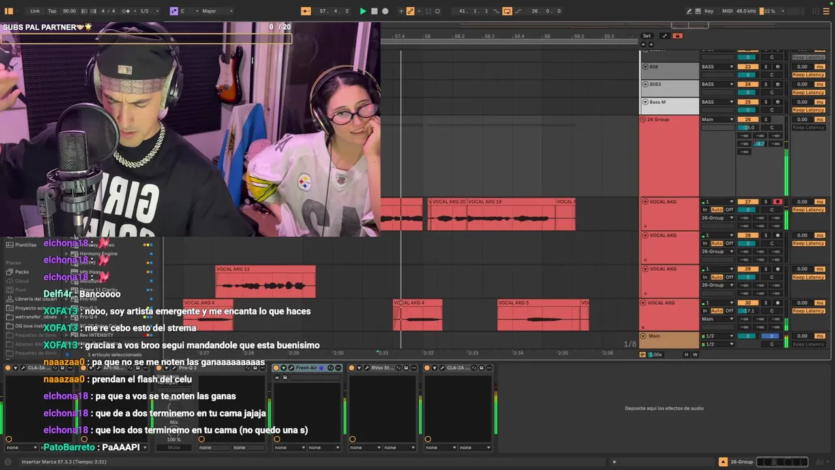
Task: Open the 26 Group output Main dropdown
Action: [x=718, y=119]
